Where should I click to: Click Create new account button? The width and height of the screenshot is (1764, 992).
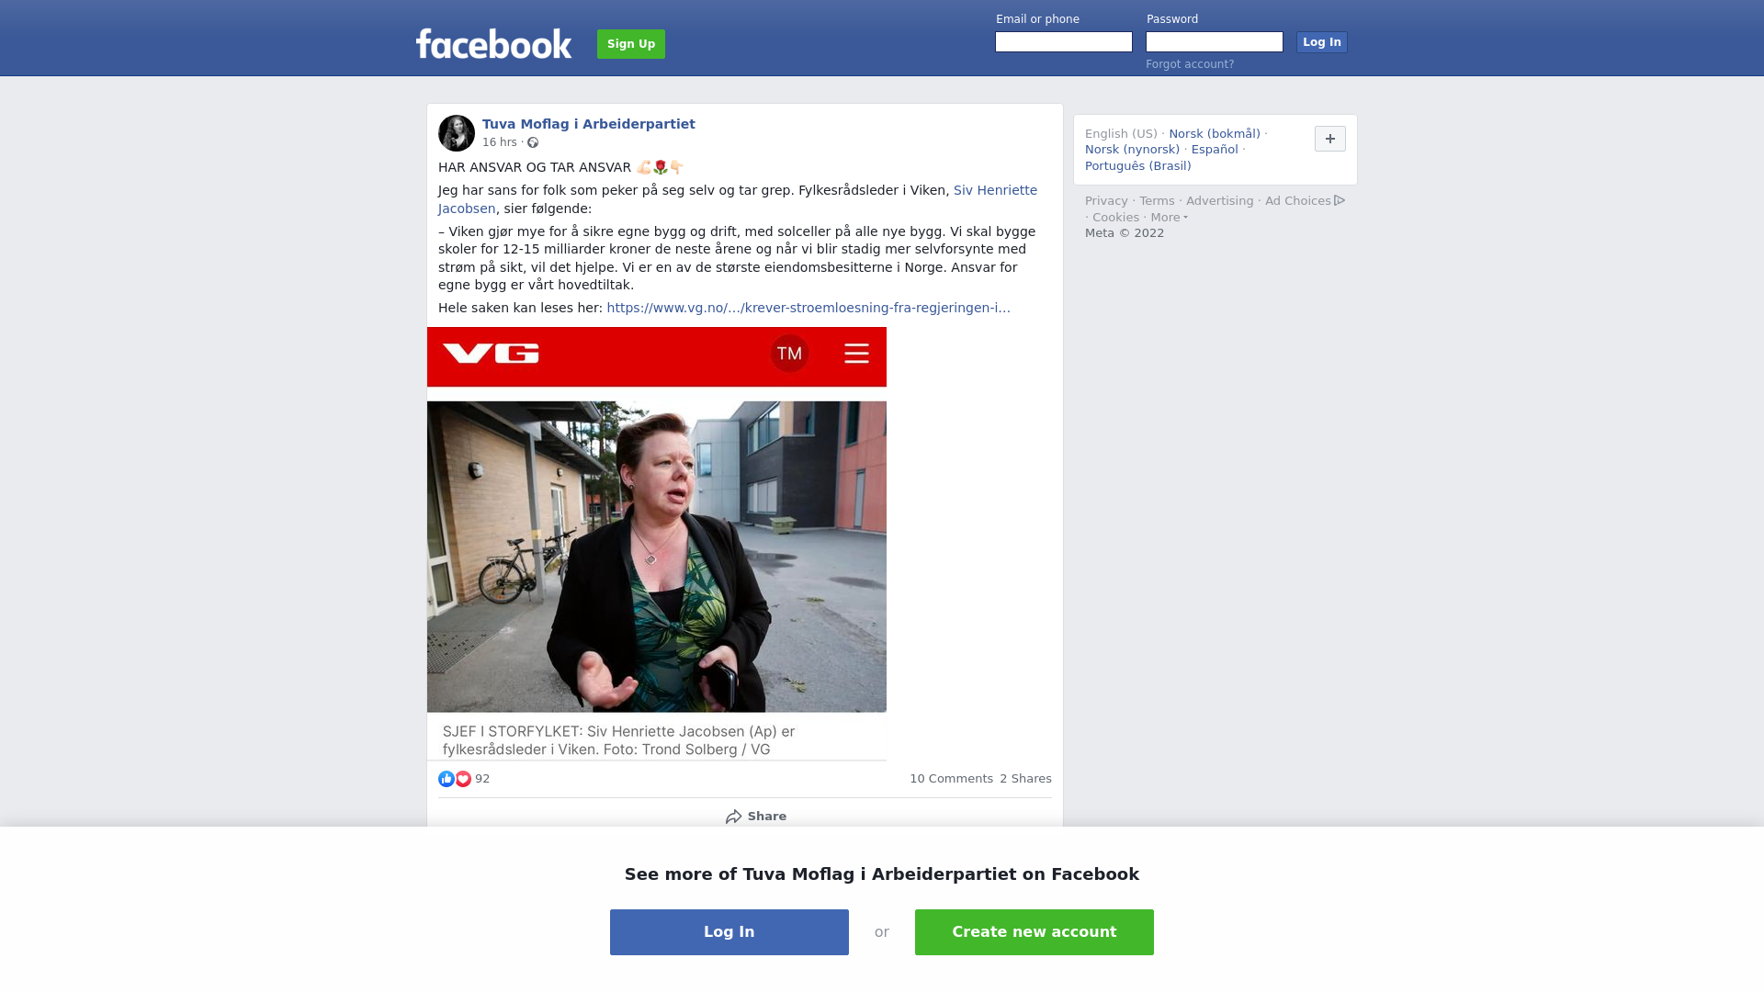(x=1035, y=932)
